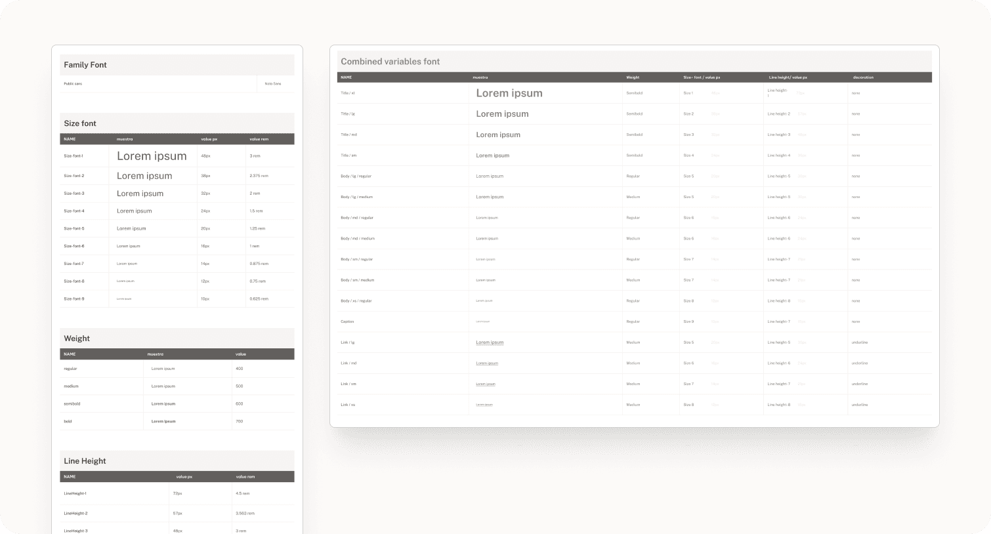Select the 'Combined variables font' heading
The height and width of the screenshot is (534, 991).
[x=390, y=62]
